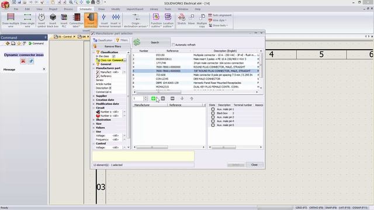Image resolution: width=374 pixels, height=210 pixels.
Task: Click the star icon in Command panel
Action: coord(19,44)
